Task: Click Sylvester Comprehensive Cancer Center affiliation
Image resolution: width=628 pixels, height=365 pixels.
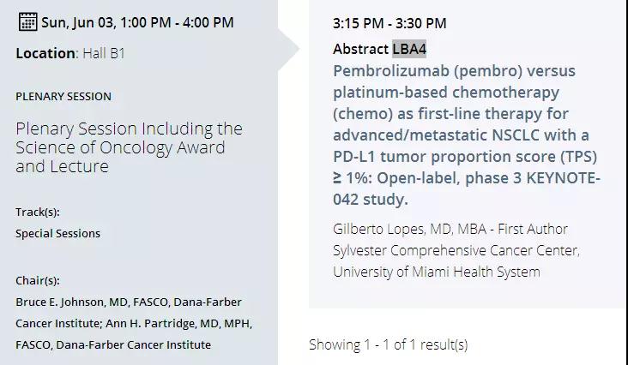Action: [x=456, y=250]
